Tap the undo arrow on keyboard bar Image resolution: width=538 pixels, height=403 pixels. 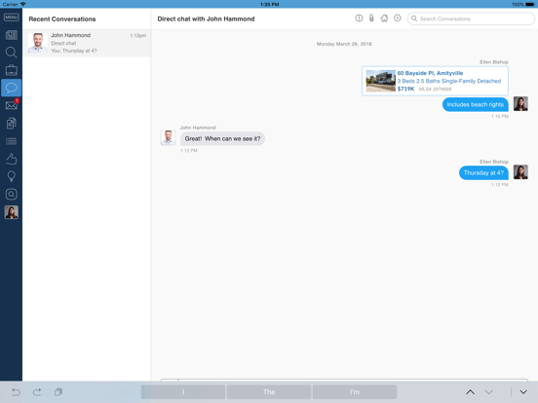pos(17,391)
